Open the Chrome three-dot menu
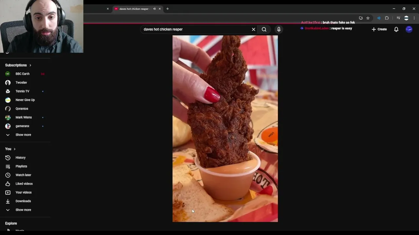This screenshot has height=235, width=419. coord(414,18)
